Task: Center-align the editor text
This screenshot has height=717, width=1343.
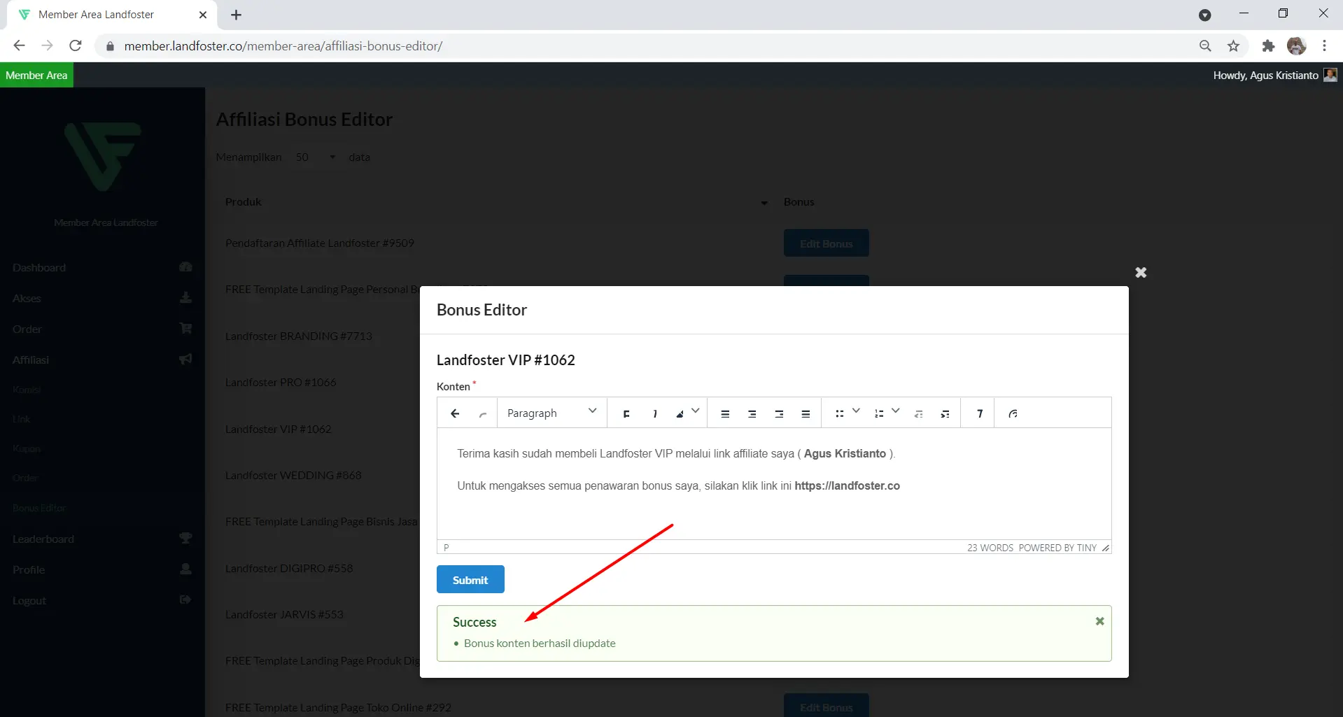Action: [752, 413]
